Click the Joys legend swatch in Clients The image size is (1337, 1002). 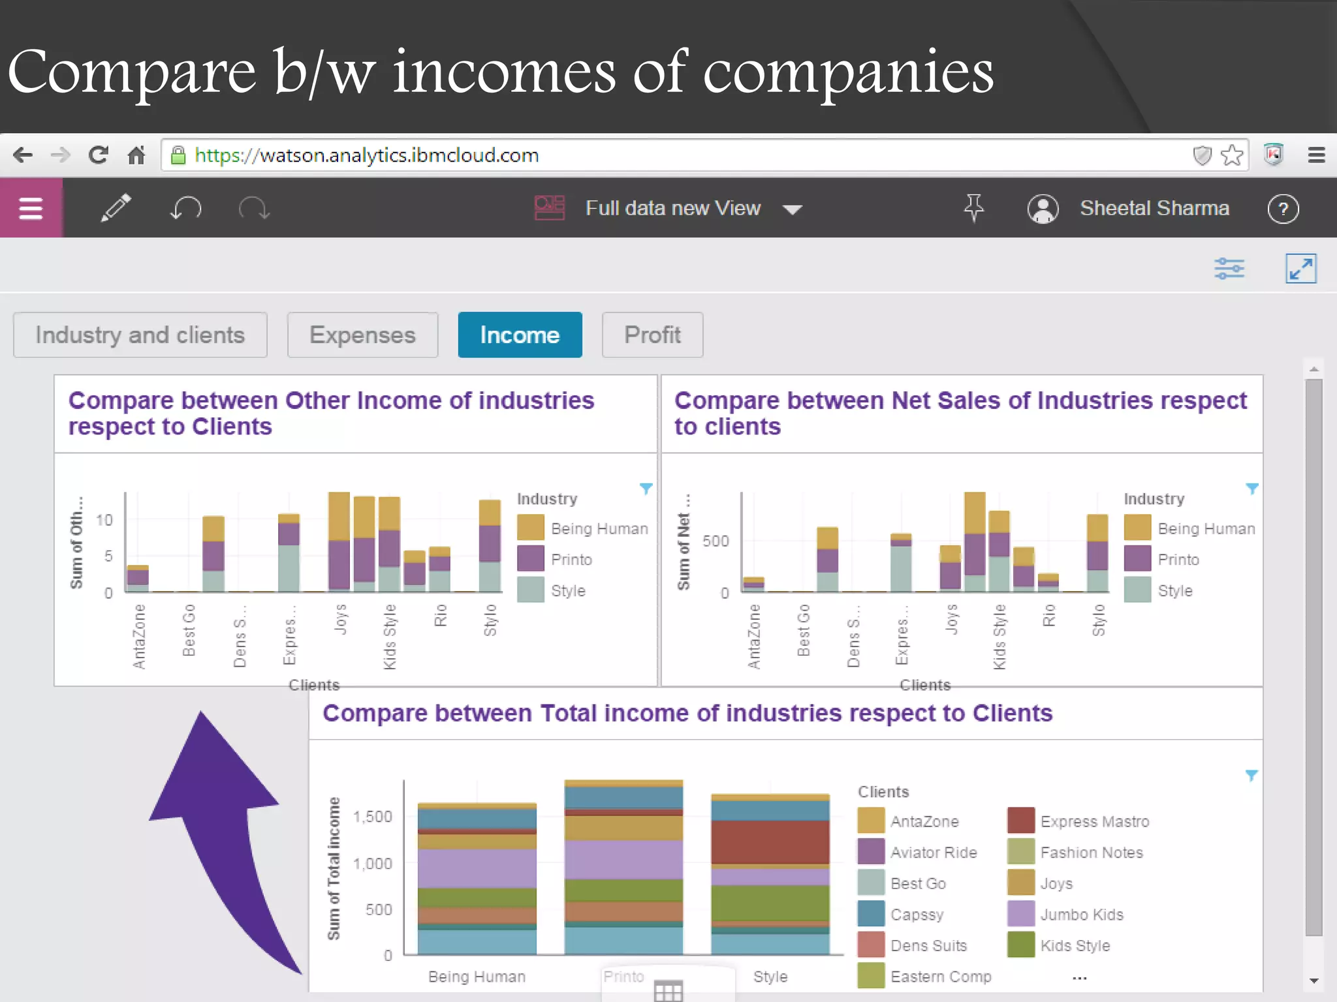click(x=1021, y=883)
